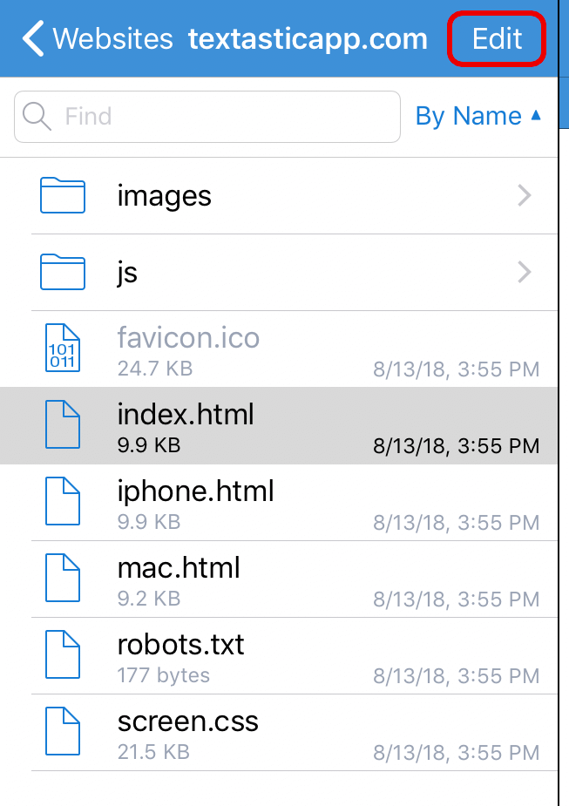
Task: Open robots.txt file
Action: click(x=279, y=655)
